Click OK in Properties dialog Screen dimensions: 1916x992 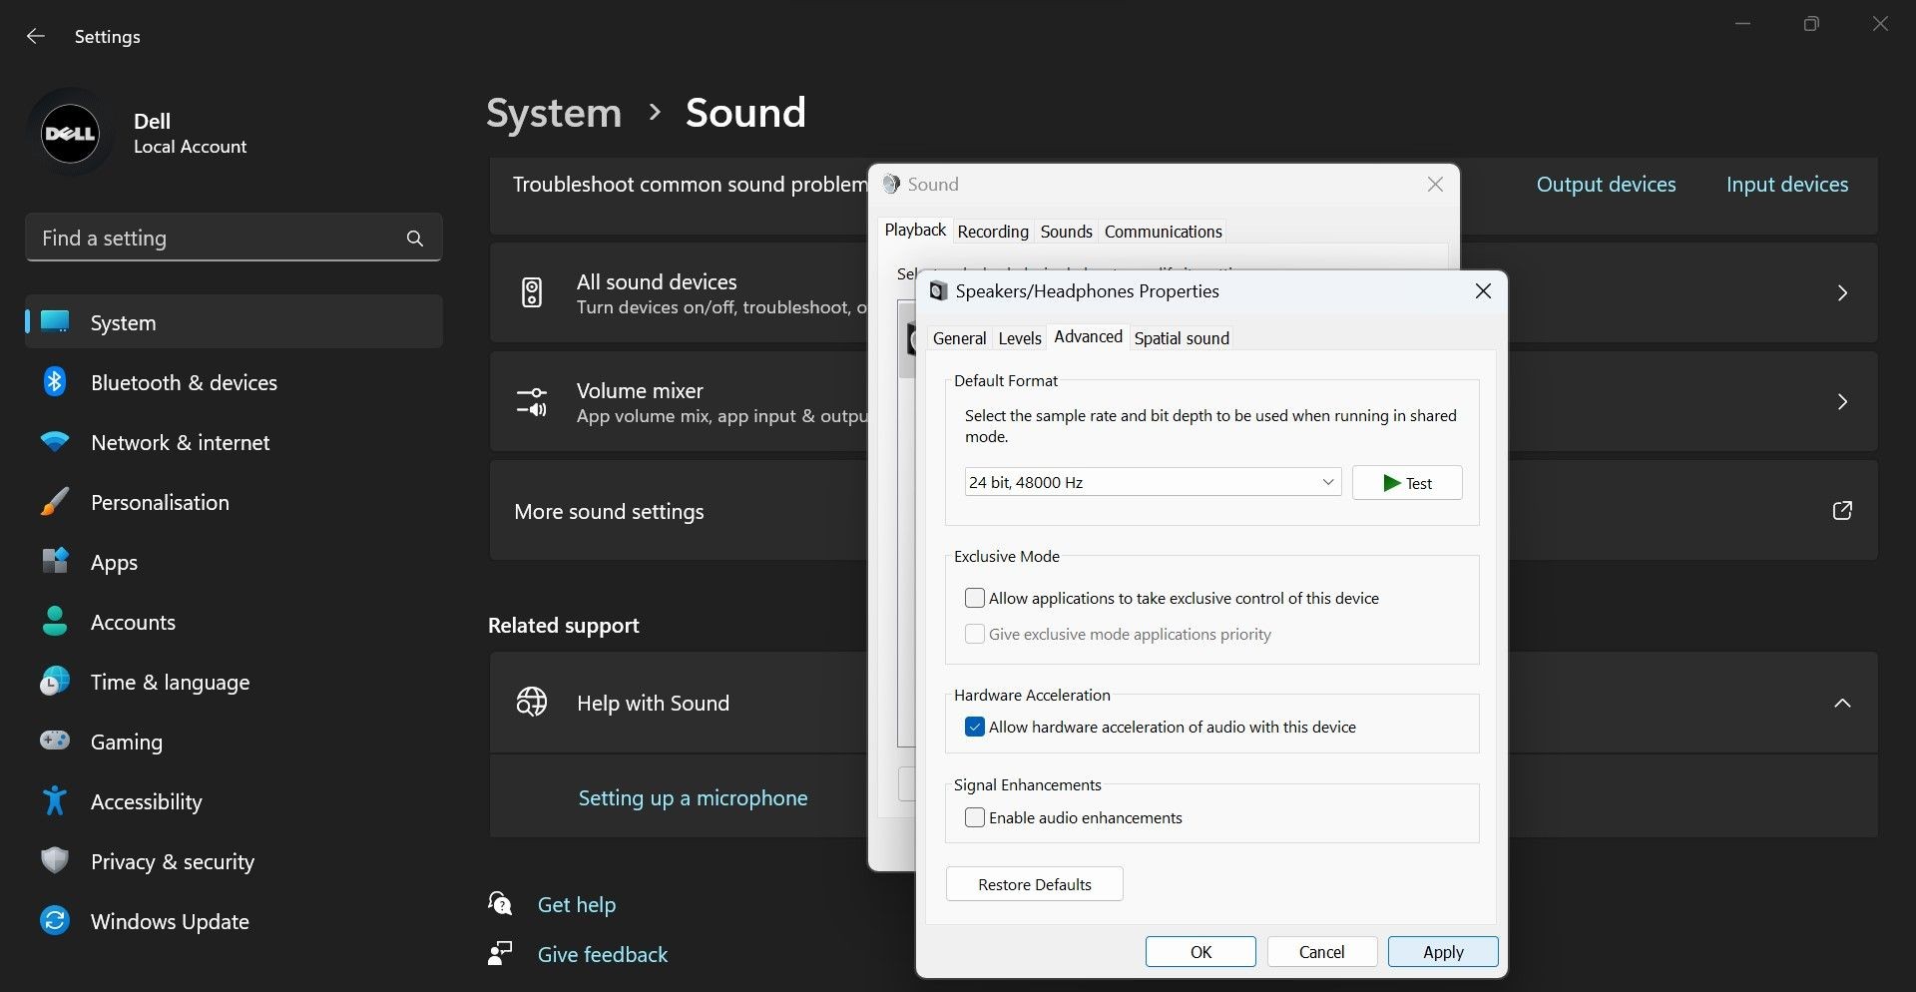(x=1200, y=952)
